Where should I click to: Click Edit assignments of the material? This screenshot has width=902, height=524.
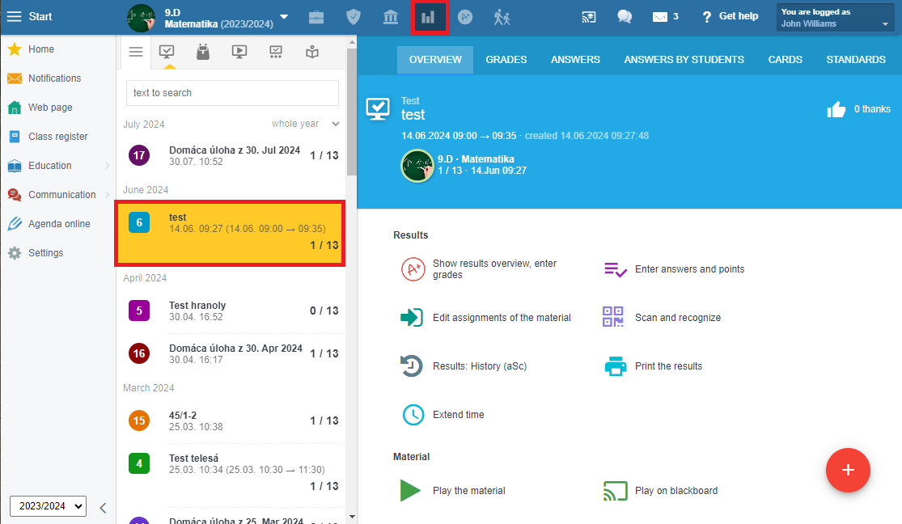pyautogui.click(x=485, y=318)
